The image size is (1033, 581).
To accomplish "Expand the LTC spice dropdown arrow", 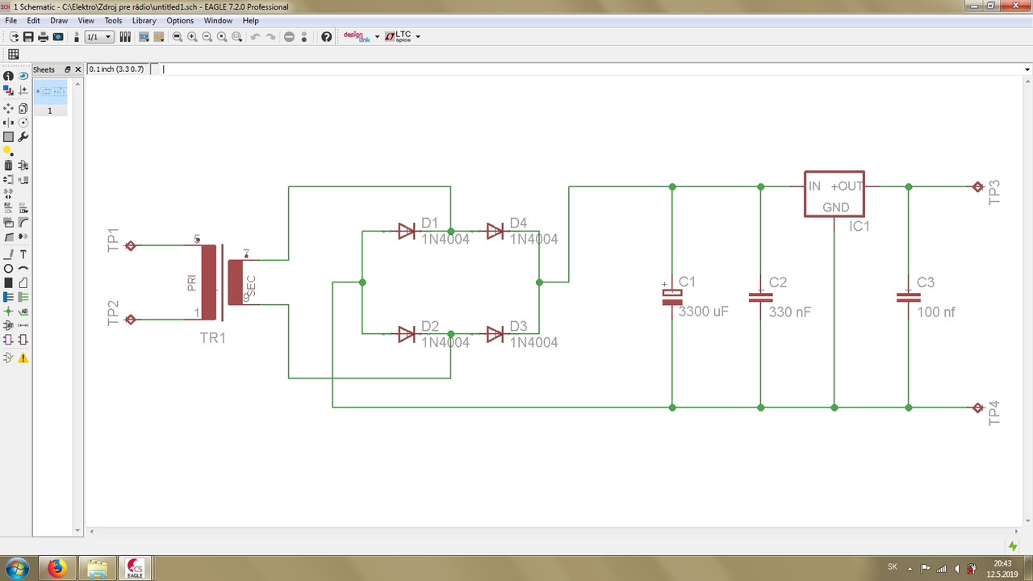I will [417, 37].
